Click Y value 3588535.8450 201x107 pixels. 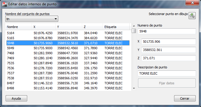tap(68, 68)
